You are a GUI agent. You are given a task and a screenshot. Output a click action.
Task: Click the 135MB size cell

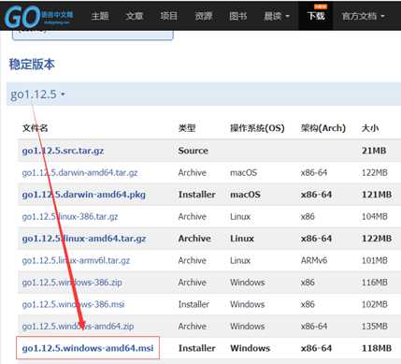pos(375,327)
